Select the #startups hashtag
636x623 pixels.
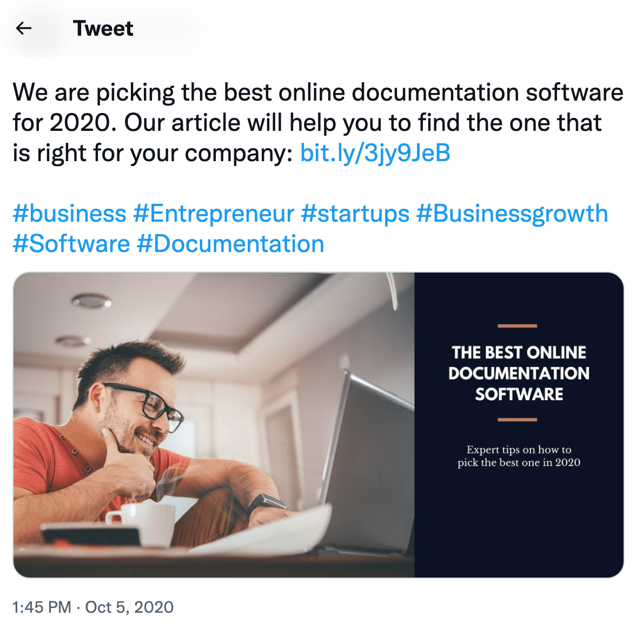click(x=355, y=214)
